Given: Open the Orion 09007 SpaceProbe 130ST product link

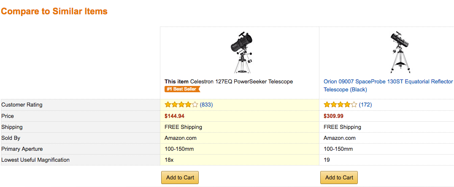Looking at the screenshot, I should point(388,85).
